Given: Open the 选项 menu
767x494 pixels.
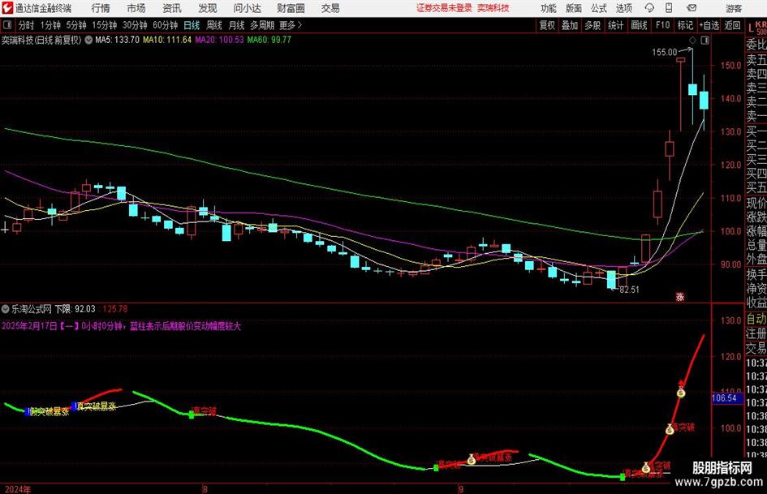Looking at the screenshot, I should (x=623, y=8).
